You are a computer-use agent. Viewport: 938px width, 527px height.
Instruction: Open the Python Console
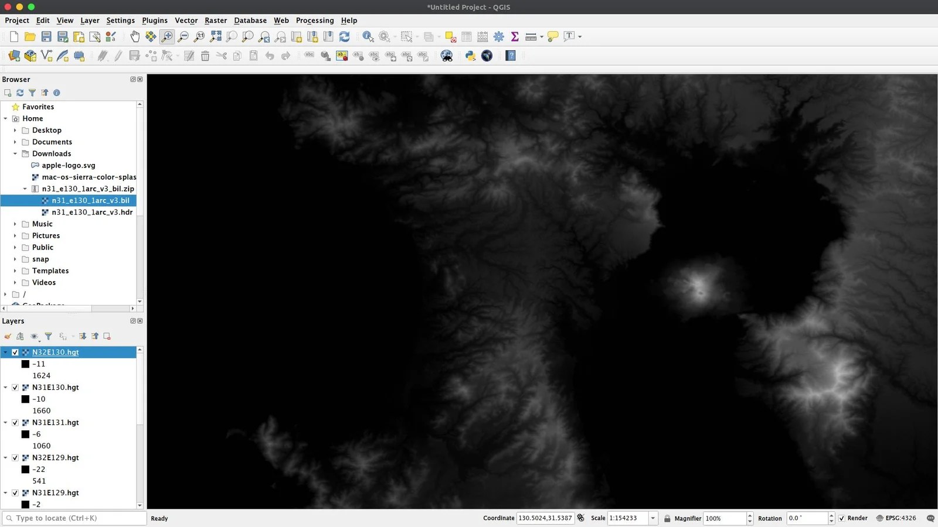click(x=470, y=56)
